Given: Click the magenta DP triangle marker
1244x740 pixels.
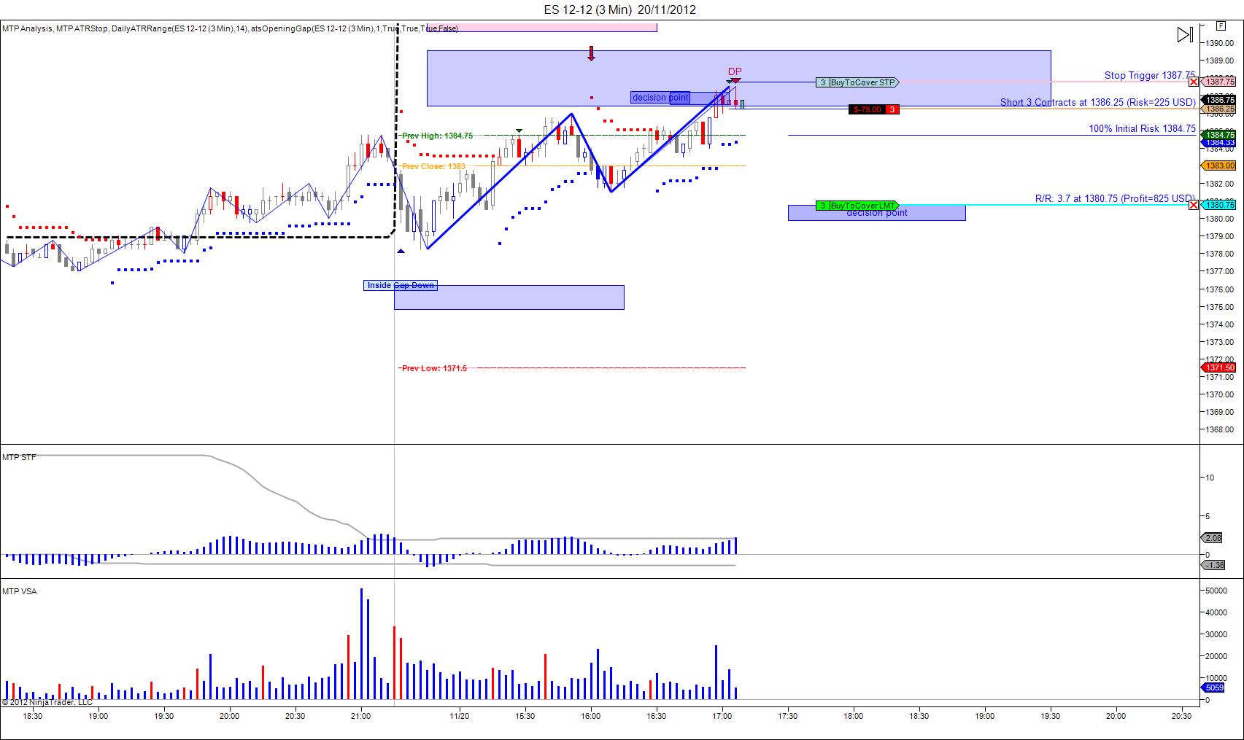Looking at the screenshot, I should (x=735, y=80).
